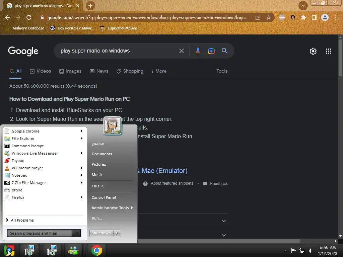Expand the second People also ask chevron
Viewport: 343px width, 257px height.
pos(223,235)
